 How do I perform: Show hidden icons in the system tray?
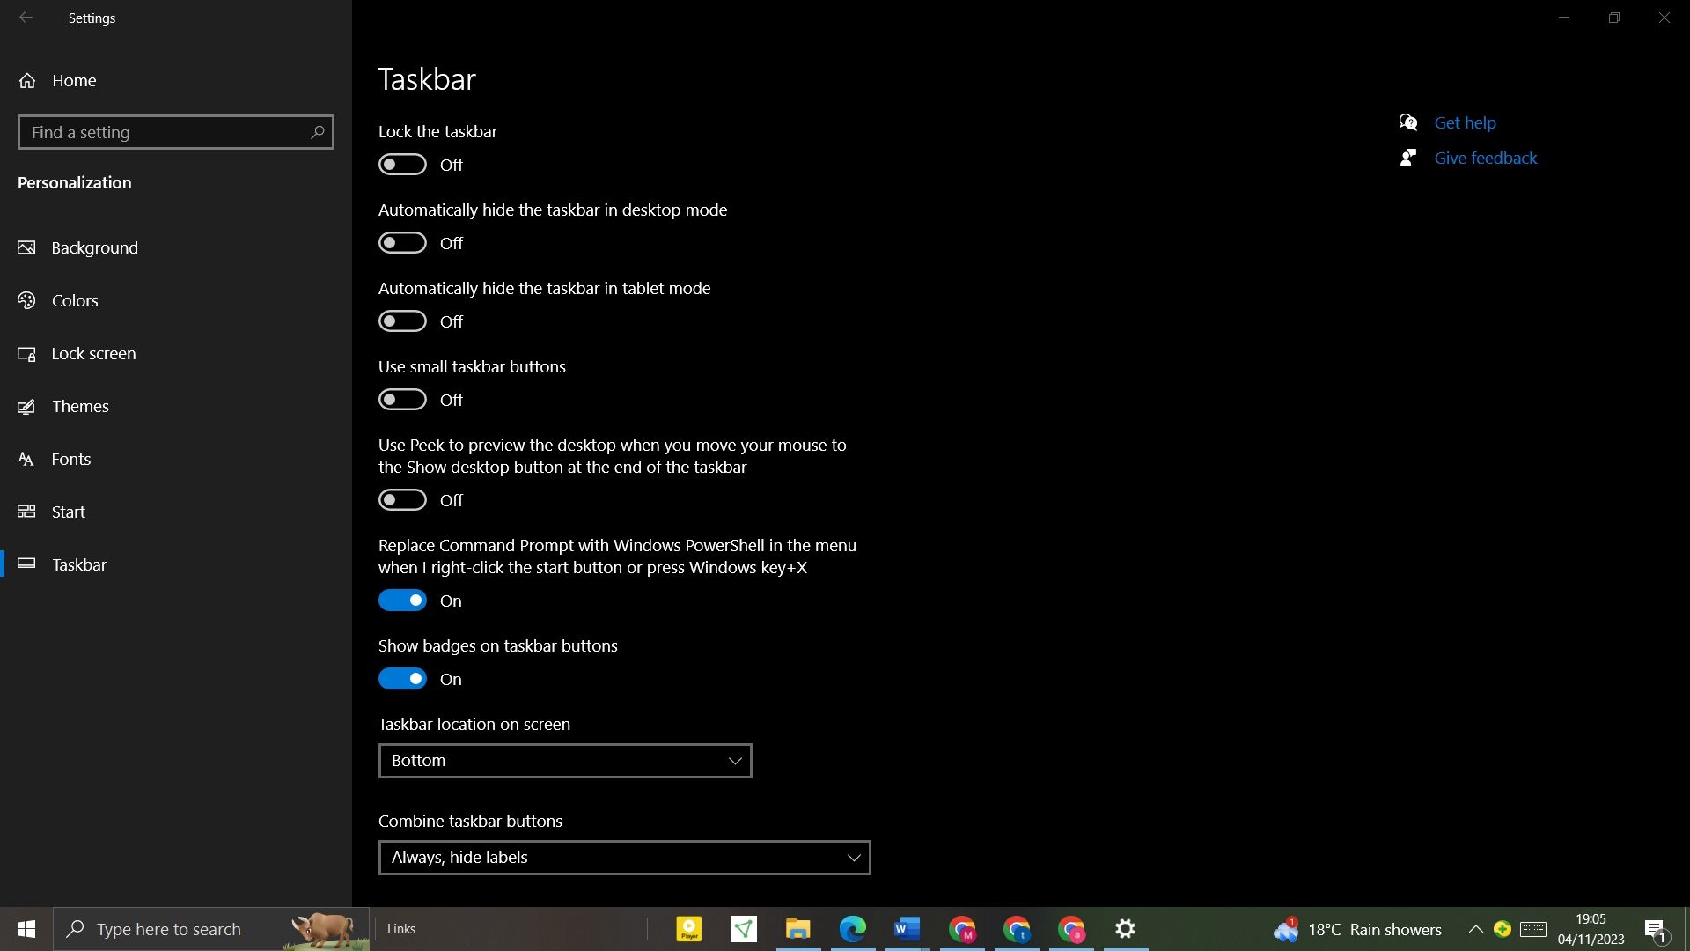(1476, 929)
